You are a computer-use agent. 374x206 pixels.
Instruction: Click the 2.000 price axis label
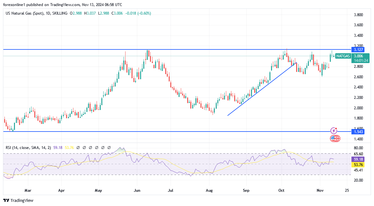click(x=358, y=108)
